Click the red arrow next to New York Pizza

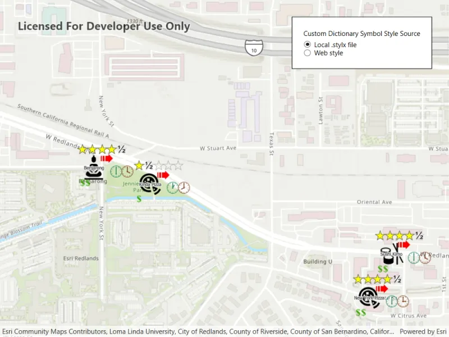tap(382, 289)
